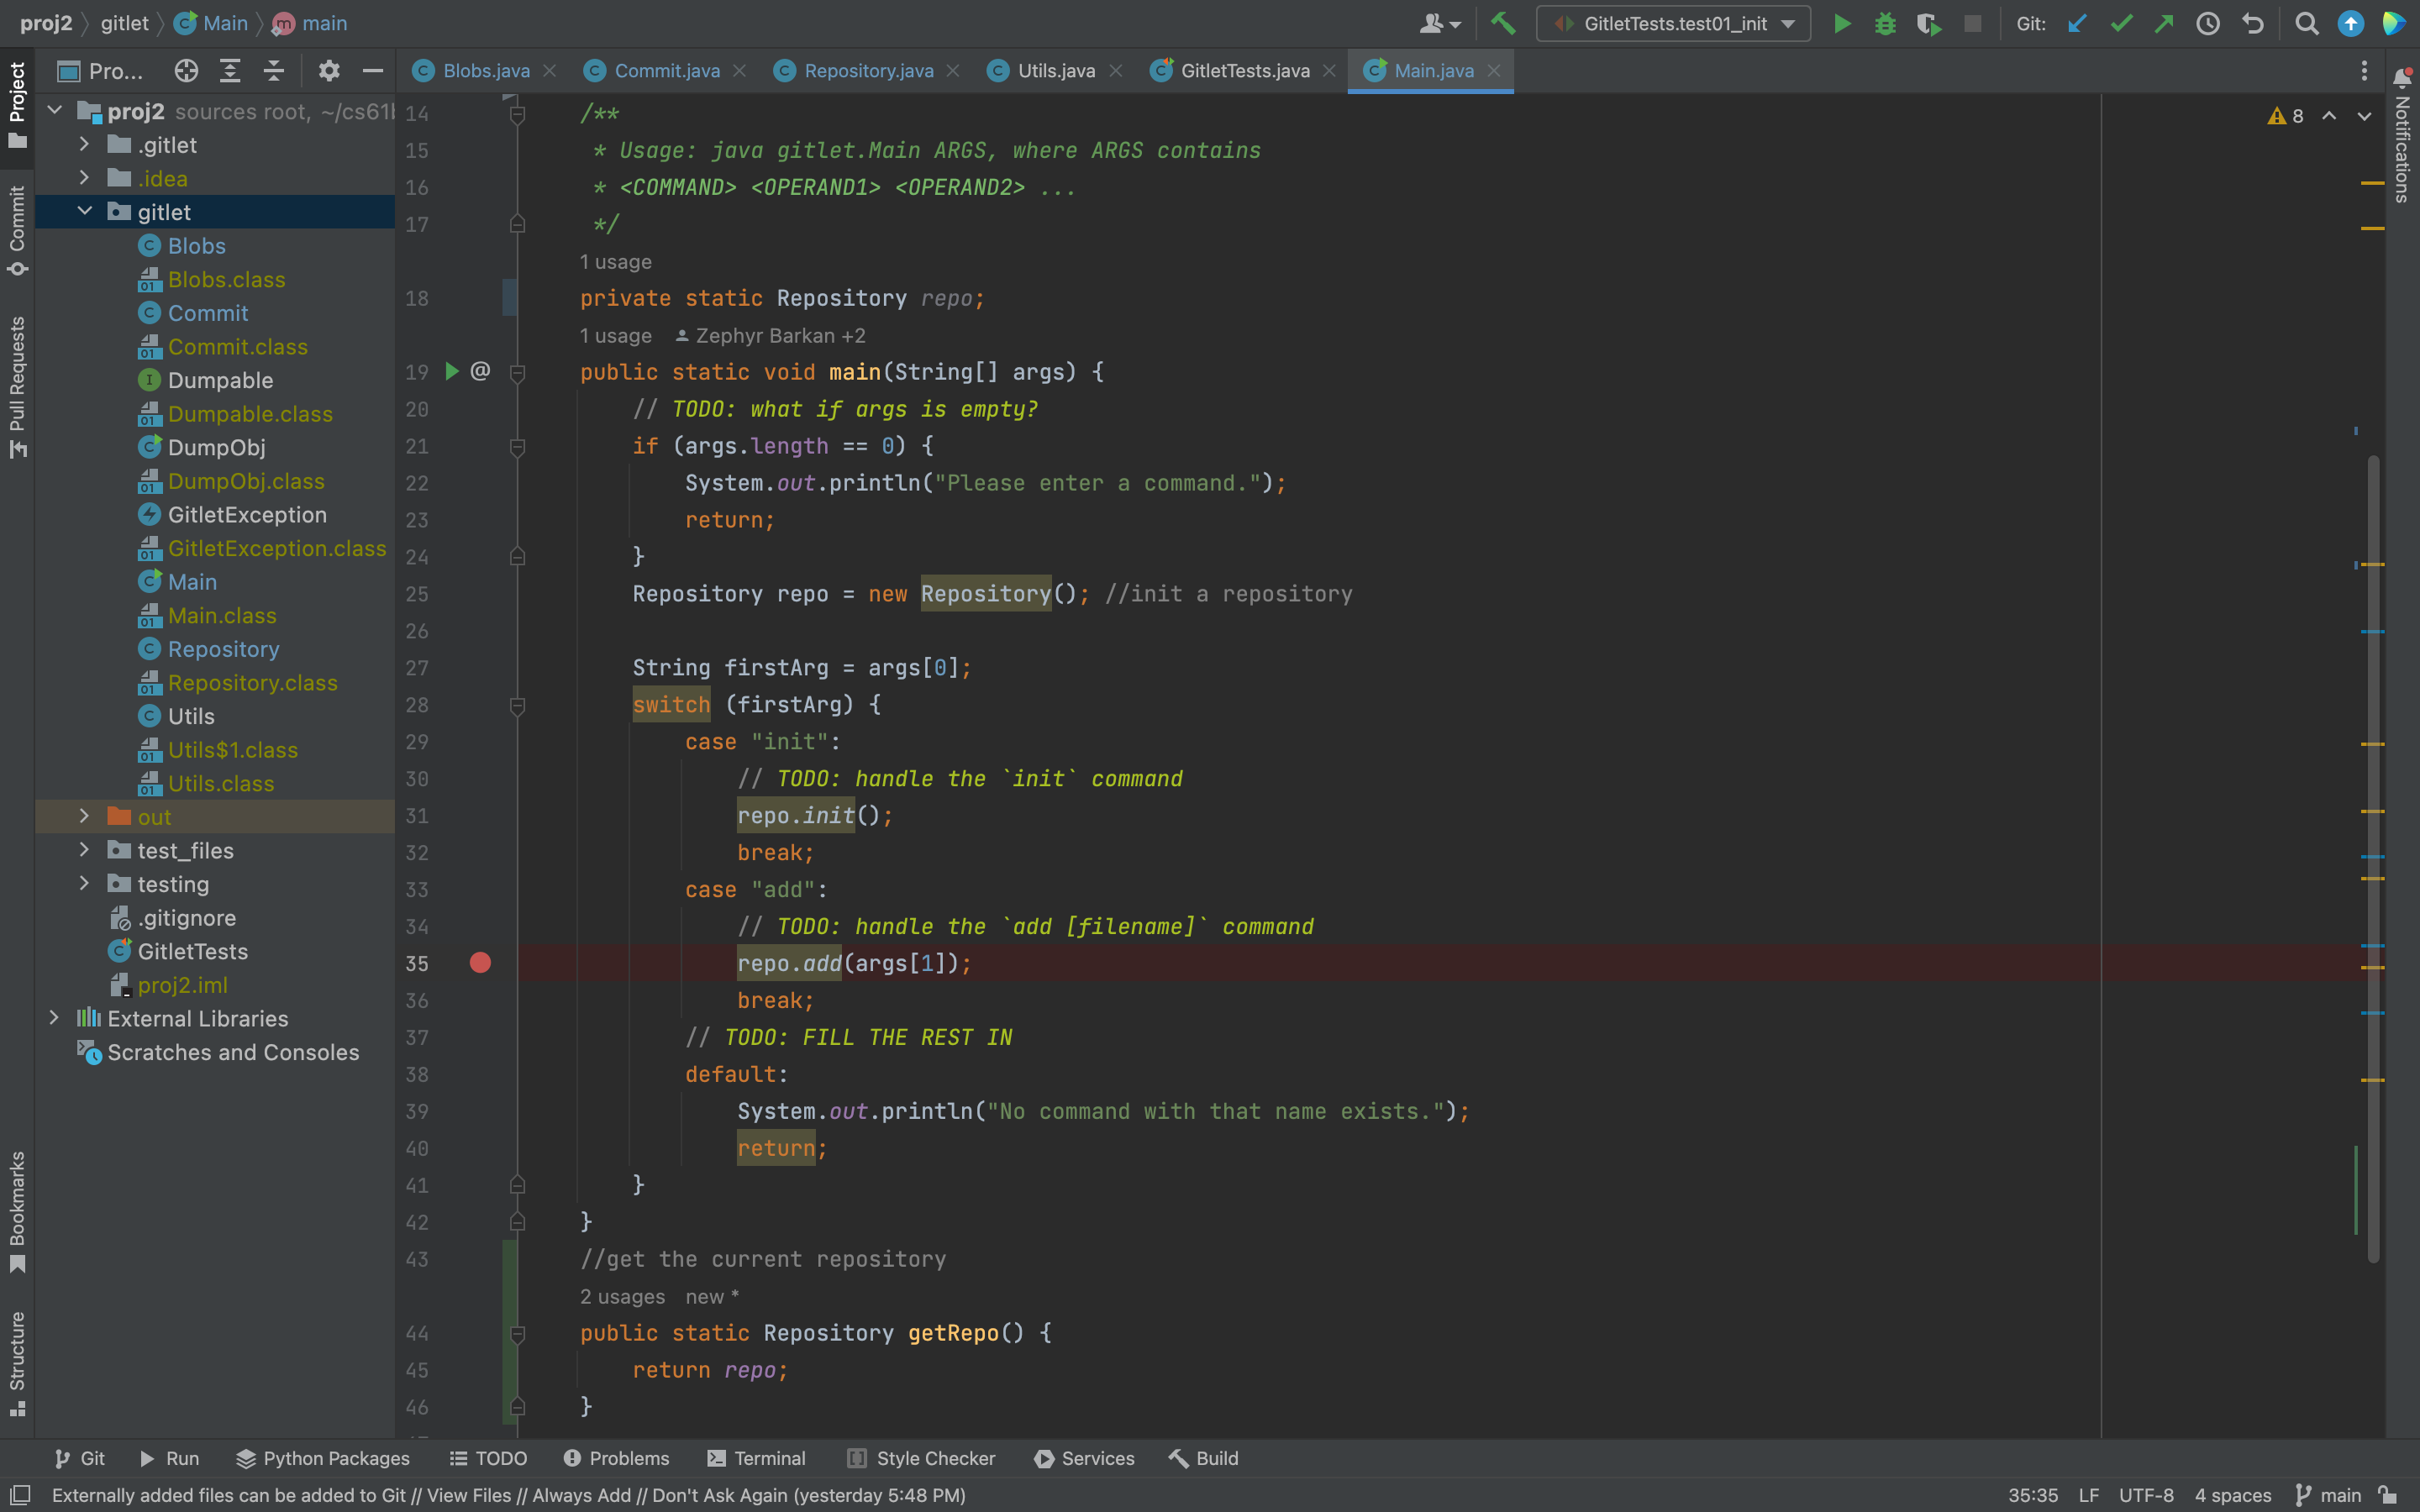2420x1512 pixels.
Task: Toggle the Bookmarks tool window
Action: tap(17, 1211)
